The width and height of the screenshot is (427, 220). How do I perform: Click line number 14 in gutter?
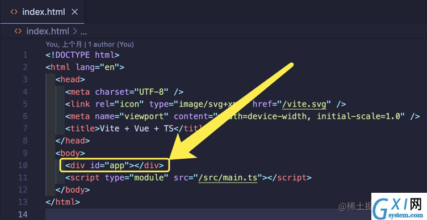pyautogui.click(x=23, y=214)
